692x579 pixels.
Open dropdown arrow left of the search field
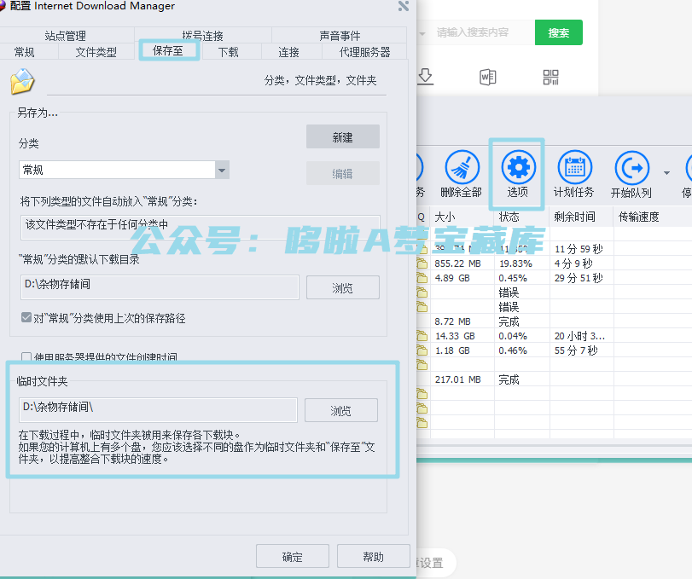(x=422, y=33)
